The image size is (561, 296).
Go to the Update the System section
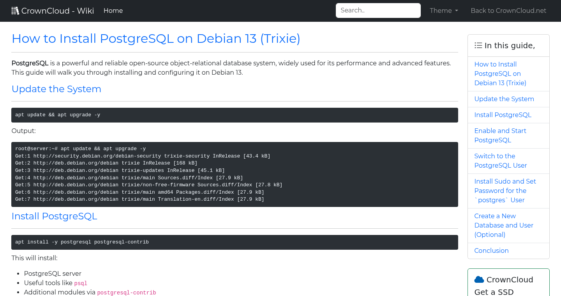coord(504,99)
